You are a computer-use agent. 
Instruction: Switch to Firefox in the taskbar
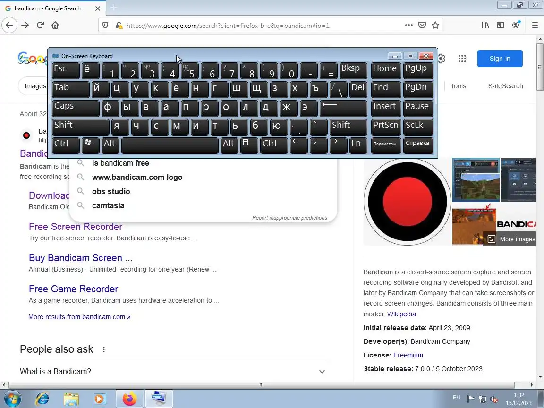[x=129, y=399]
